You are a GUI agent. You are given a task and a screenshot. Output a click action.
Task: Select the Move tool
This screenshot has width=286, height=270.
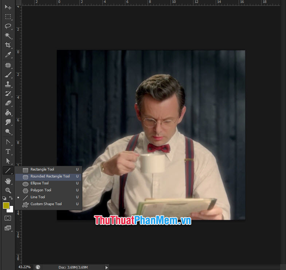(8, 7)
